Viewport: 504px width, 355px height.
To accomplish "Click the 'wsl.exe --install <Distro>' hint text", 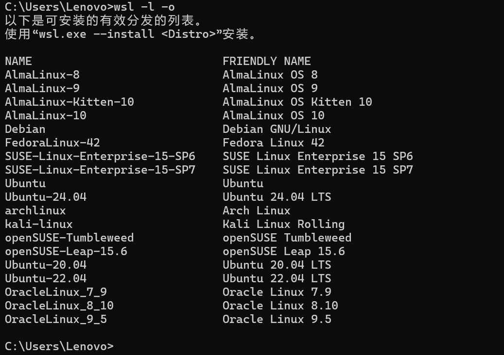I will 127,34.
